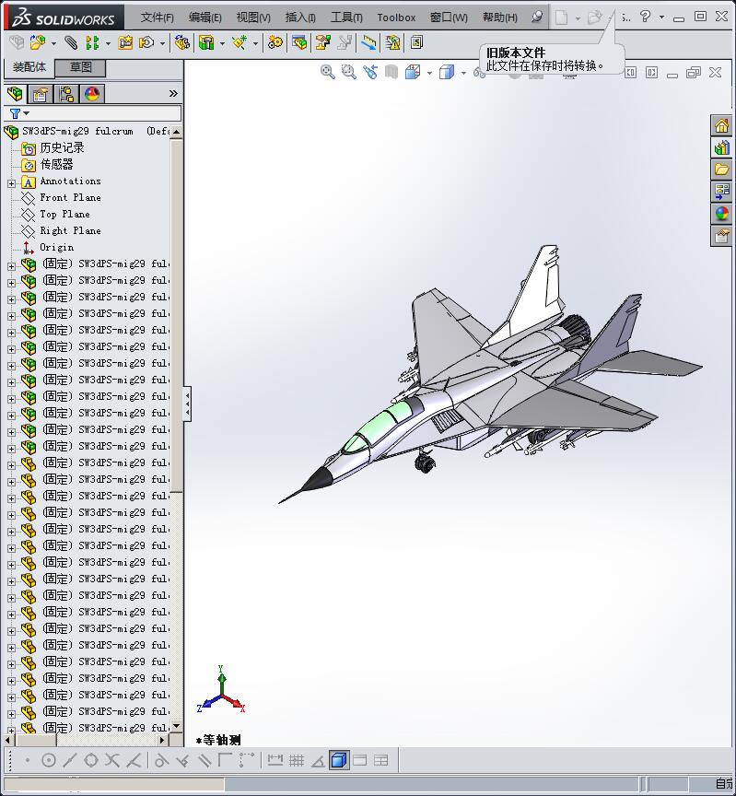The height and width of the screenshot is (796, 736).
Task: Click the Reference Geometry icon
Action: pos(239,42)
